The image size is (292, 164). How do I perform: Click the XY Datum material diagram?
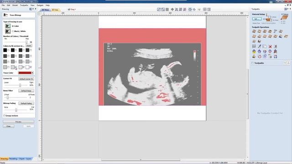pos(285,18)
